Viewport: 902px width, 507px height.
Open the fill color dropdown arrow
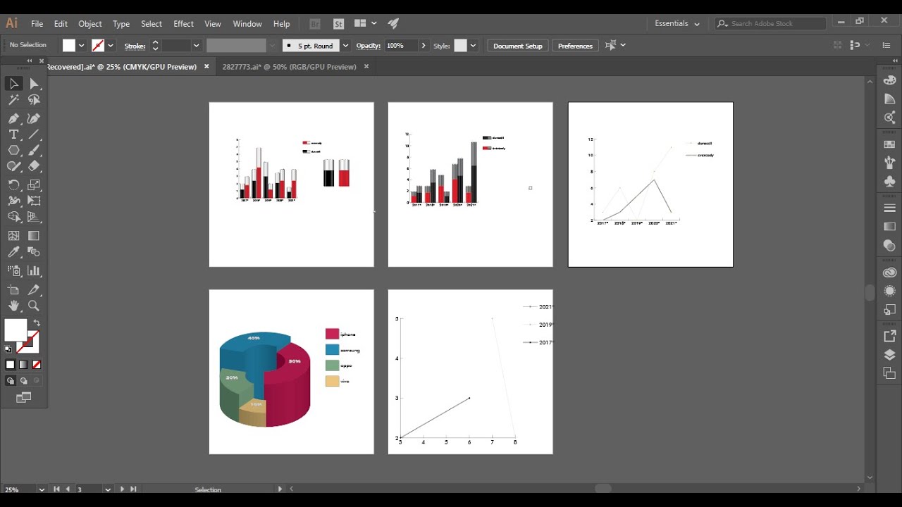[81, 46]
